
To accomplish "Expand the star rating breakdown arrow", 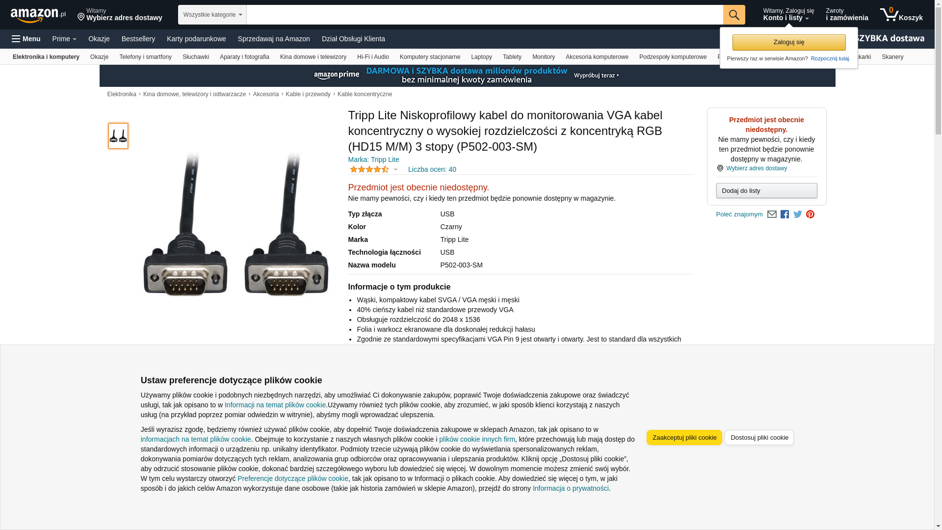I will click(395, 170).
